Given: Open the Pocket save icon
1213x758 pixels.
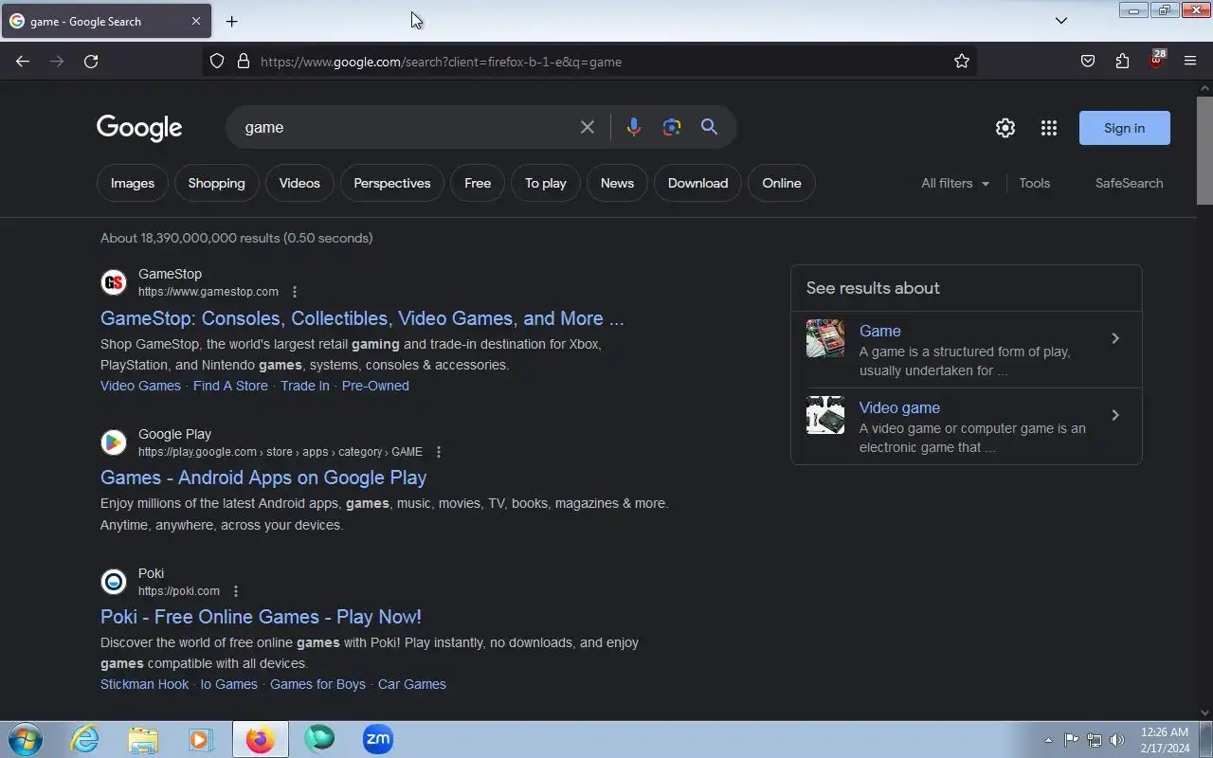Looking at the screenshot, I should coord(1088,62).
